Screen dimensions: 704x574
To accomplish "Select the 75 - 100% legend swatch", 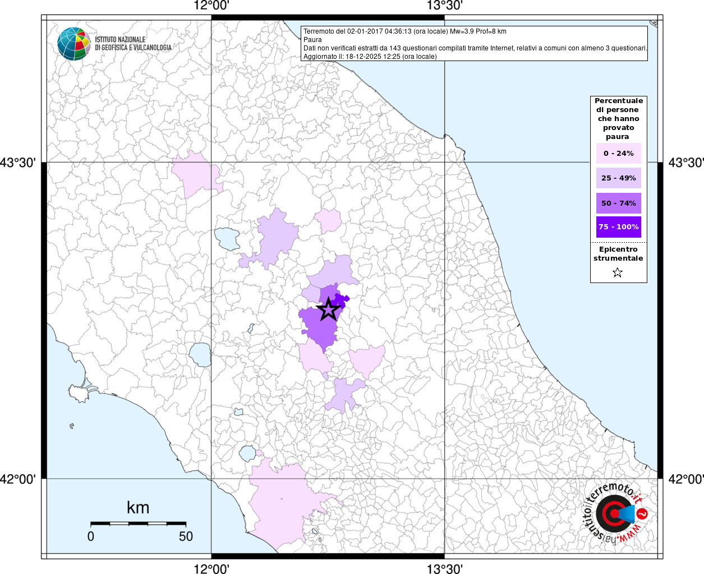I will [x=618, y=227].
